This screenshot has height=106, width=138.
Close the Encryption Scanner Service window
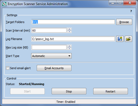click(x=130, y=3)
